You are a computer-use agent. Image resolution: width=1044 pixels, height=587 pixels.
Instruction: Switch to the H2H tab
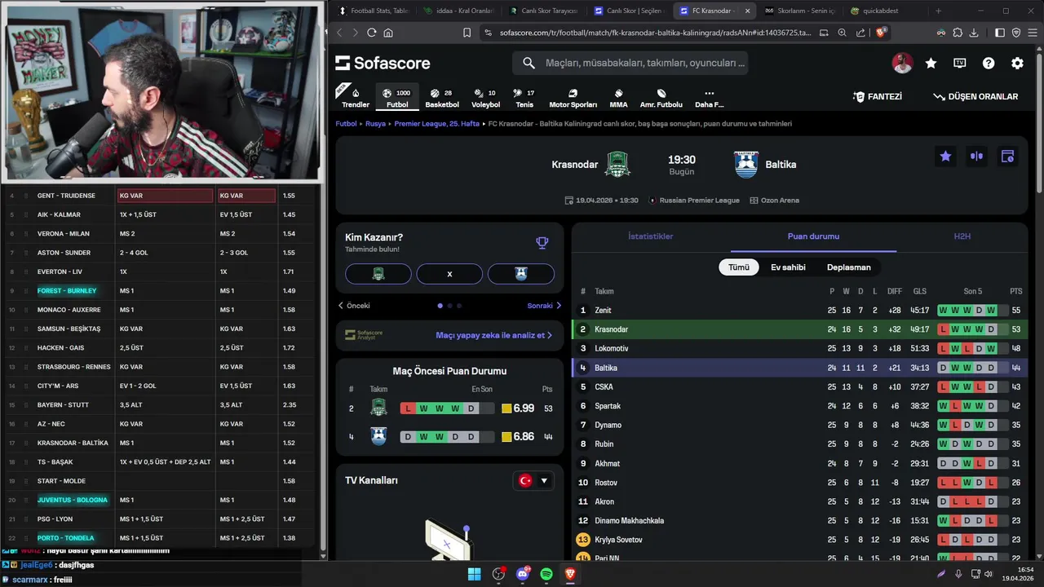(x=962, y=236)
